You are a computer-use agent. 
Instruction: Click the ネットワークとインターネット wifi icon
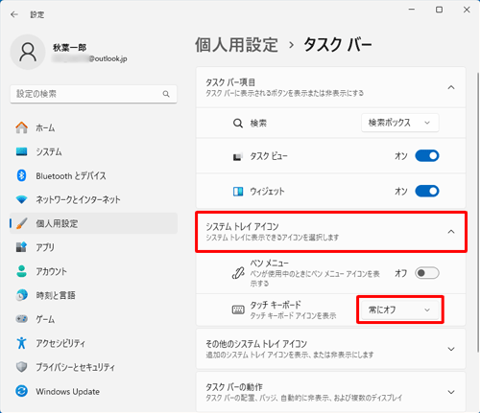[21, 199]
